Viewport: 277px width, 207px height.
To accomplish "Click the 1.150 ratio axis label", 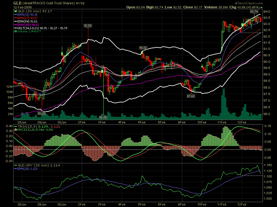I will [x=268, y=165].
